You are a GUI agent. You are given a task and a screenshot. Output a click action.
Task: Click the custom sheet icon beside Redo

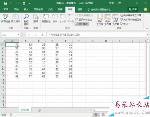click(x=24, y=3)
